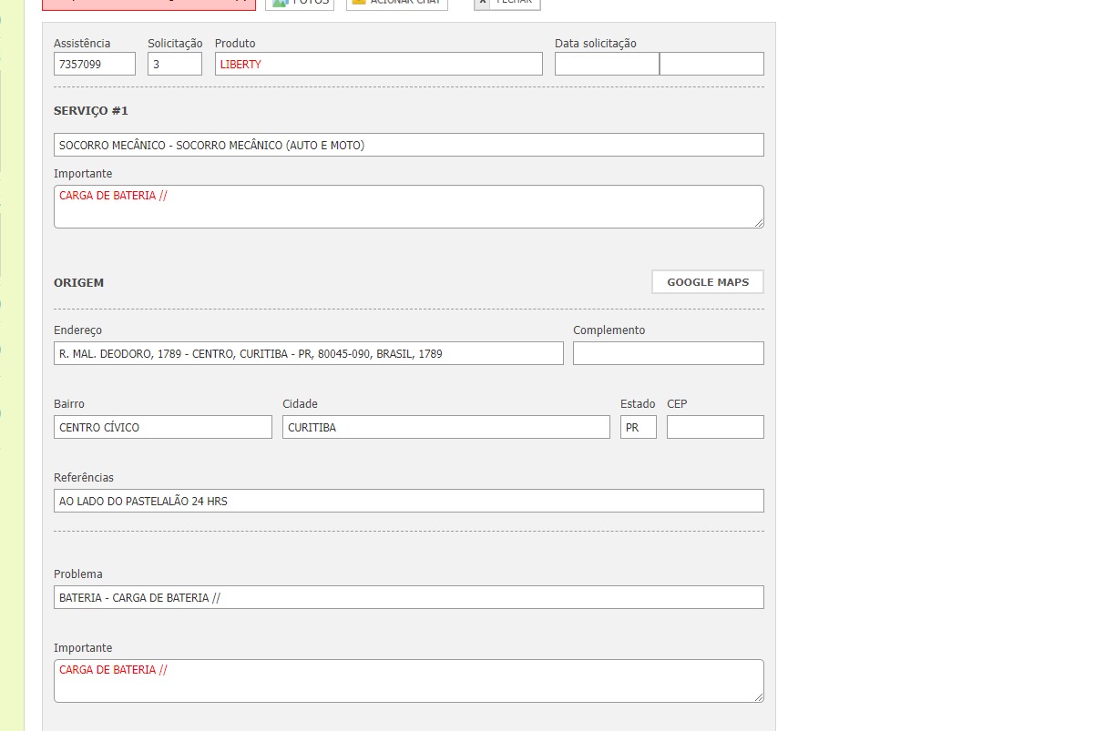The width and height of the screenshot is (1105, 731).
Task: Click the Problema label
Action: (x=78, y=574)
